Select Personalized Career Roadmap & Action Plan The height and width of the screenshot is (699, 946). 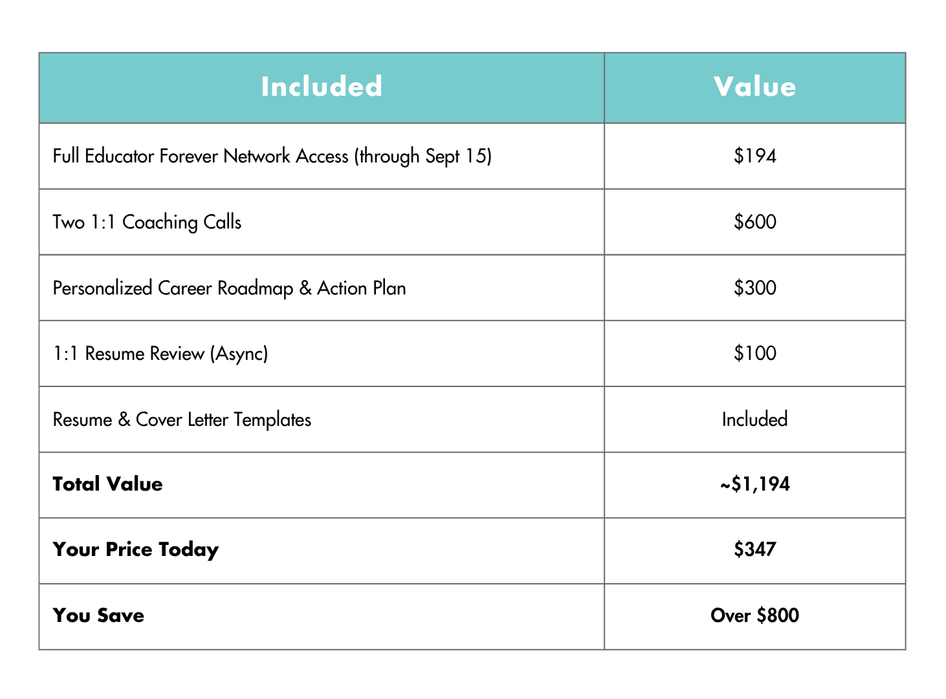coord(229,288)
